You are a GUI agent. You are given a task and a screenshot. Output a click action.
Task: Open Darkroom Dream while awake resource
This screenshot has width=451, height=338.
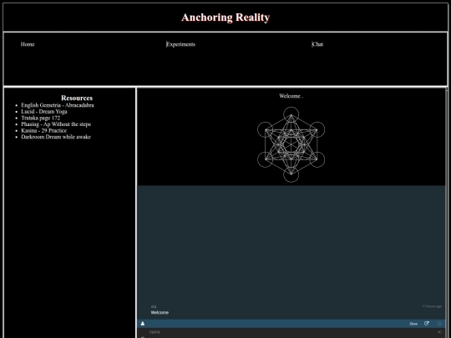pos(56,137)
